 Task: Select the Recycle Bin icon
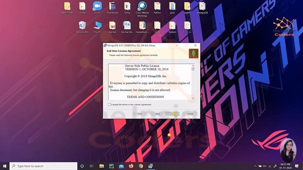82,27
